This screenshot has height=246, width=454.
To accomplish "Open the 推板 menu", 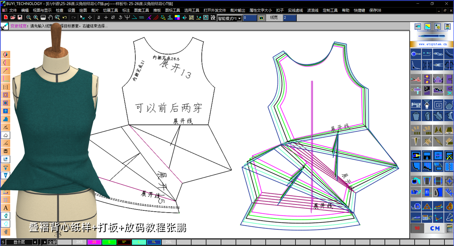I will coord(157,10).
